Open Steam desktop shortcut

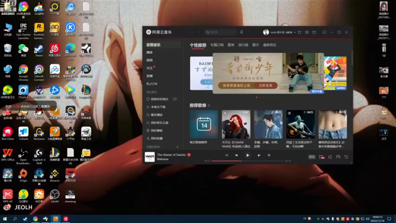(39, 50)
